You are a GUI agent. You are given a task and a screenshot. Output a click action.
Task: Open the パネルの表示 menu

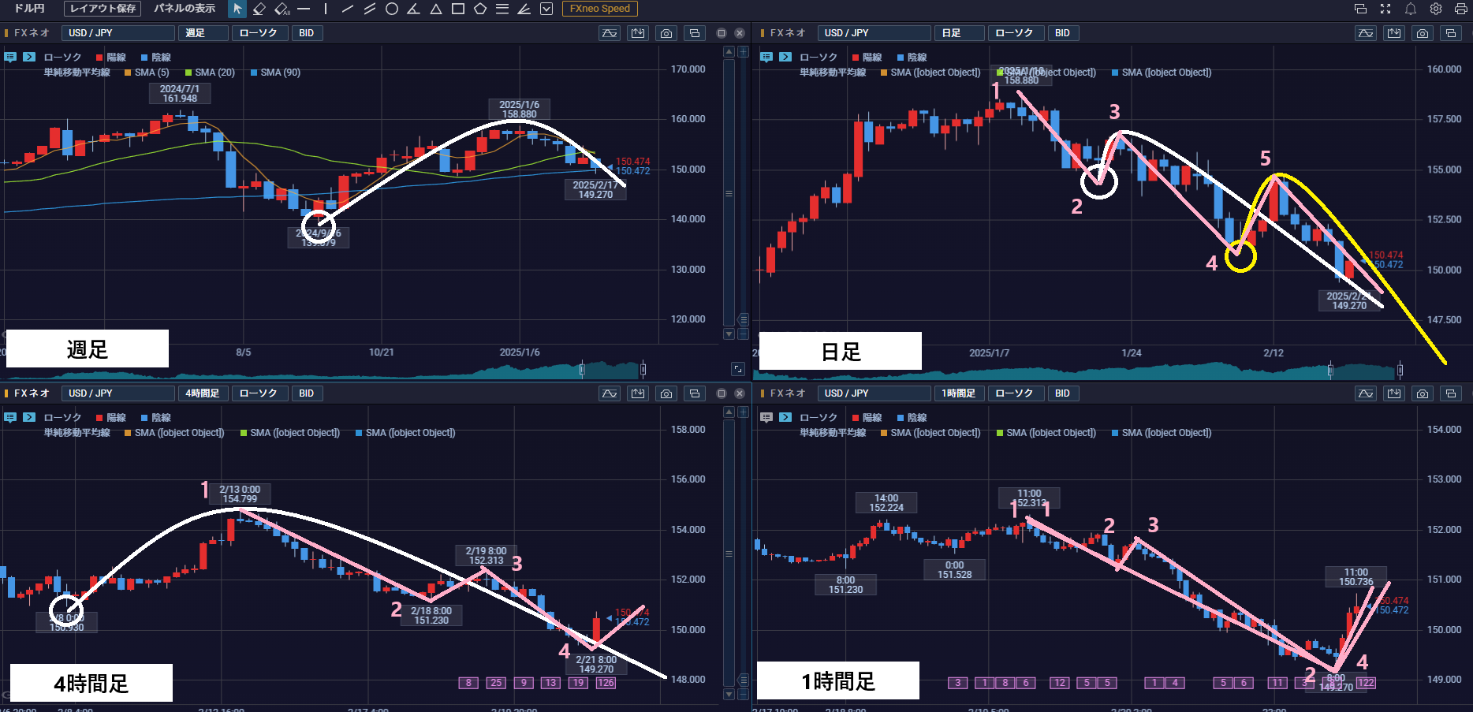[185, 9]
